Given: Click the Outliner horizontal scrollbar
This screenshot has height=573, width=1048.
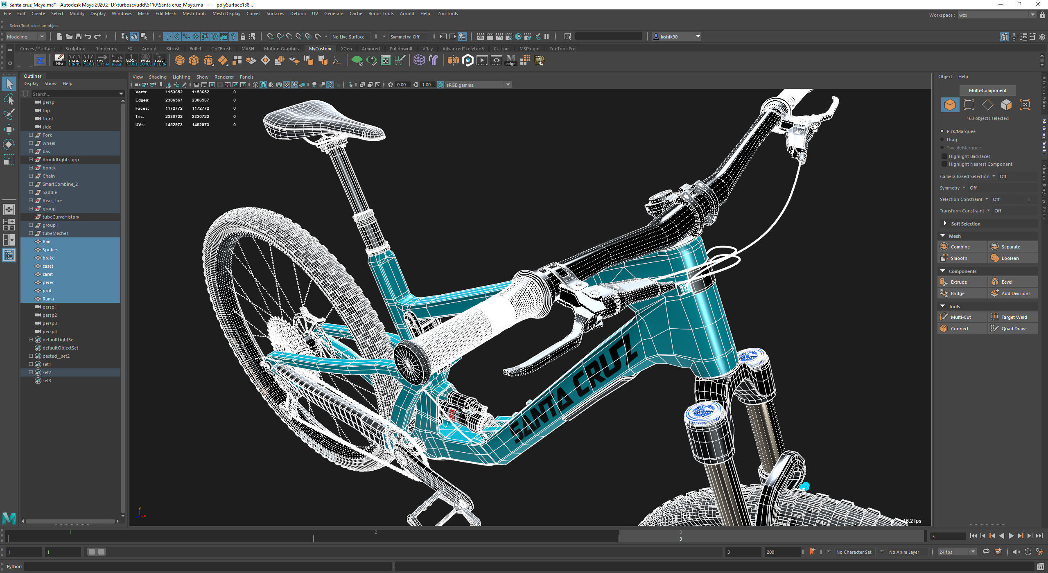Looking at the screenshot, I should coord(70,521).
